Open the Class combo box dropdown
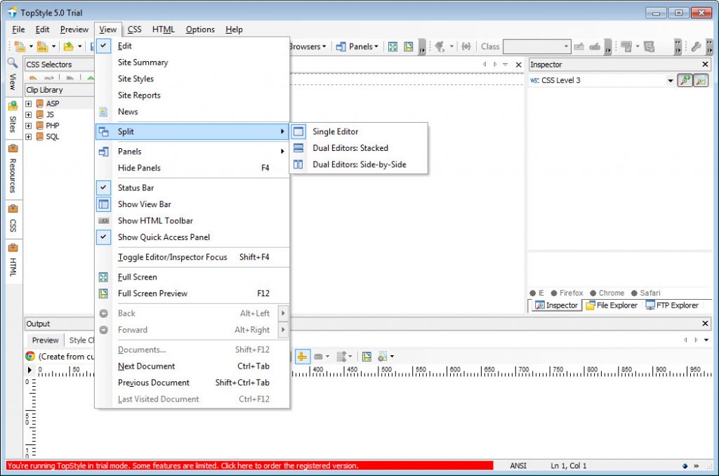 pos(566,46)
